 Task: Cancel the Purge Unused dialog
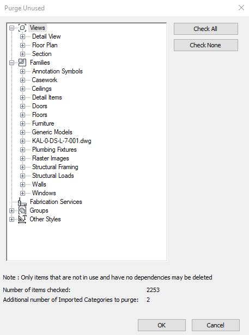point(216,325)
